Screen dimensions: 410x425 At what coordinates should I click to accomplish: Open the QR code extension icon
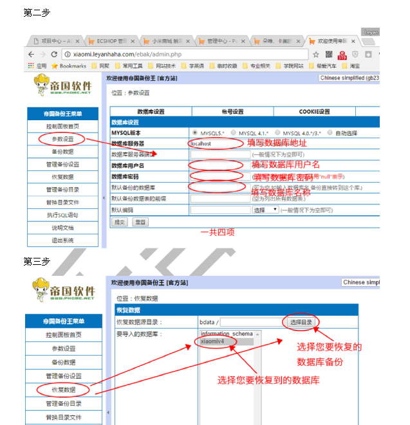click(329, 54)
